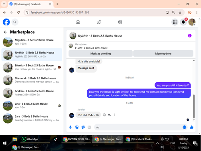This screenshot has width=201, height=151.
Task: Open the Windows notification center icon
Action: (195, 143)
